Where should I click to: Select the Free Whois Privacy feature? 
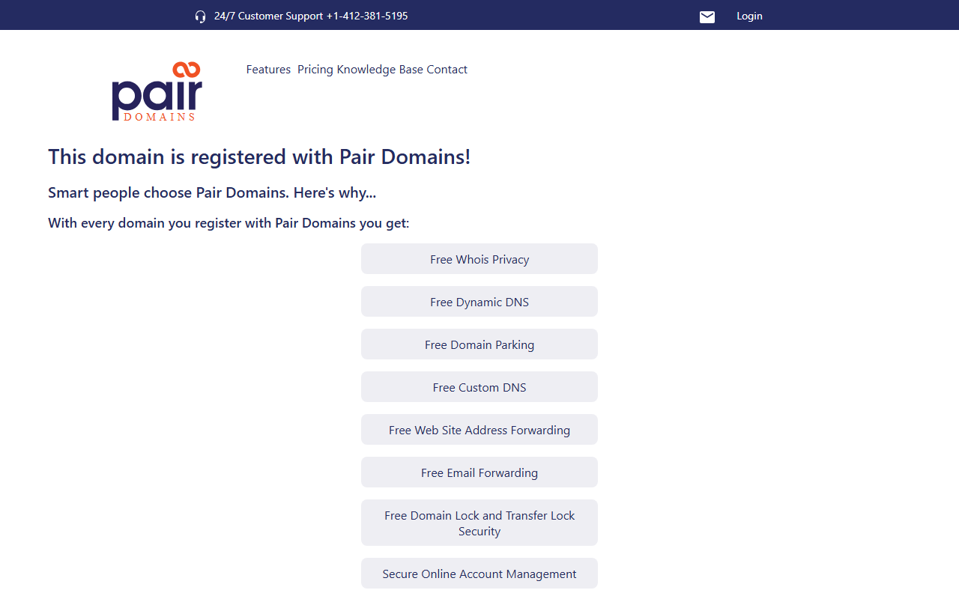point(479,259)
